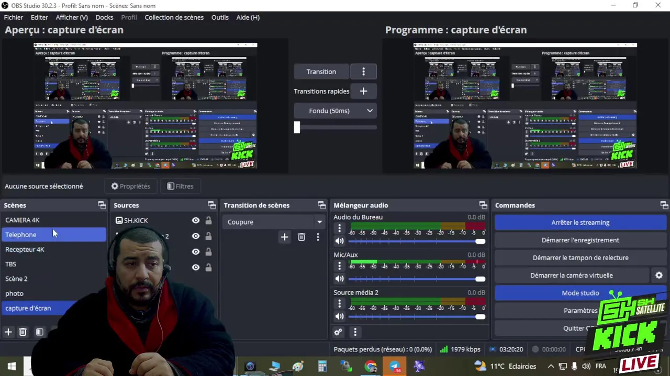Screen dimensions: 670x376
Task: Open Audio du Bureau options menu
Action: click(x=339, y=228)
